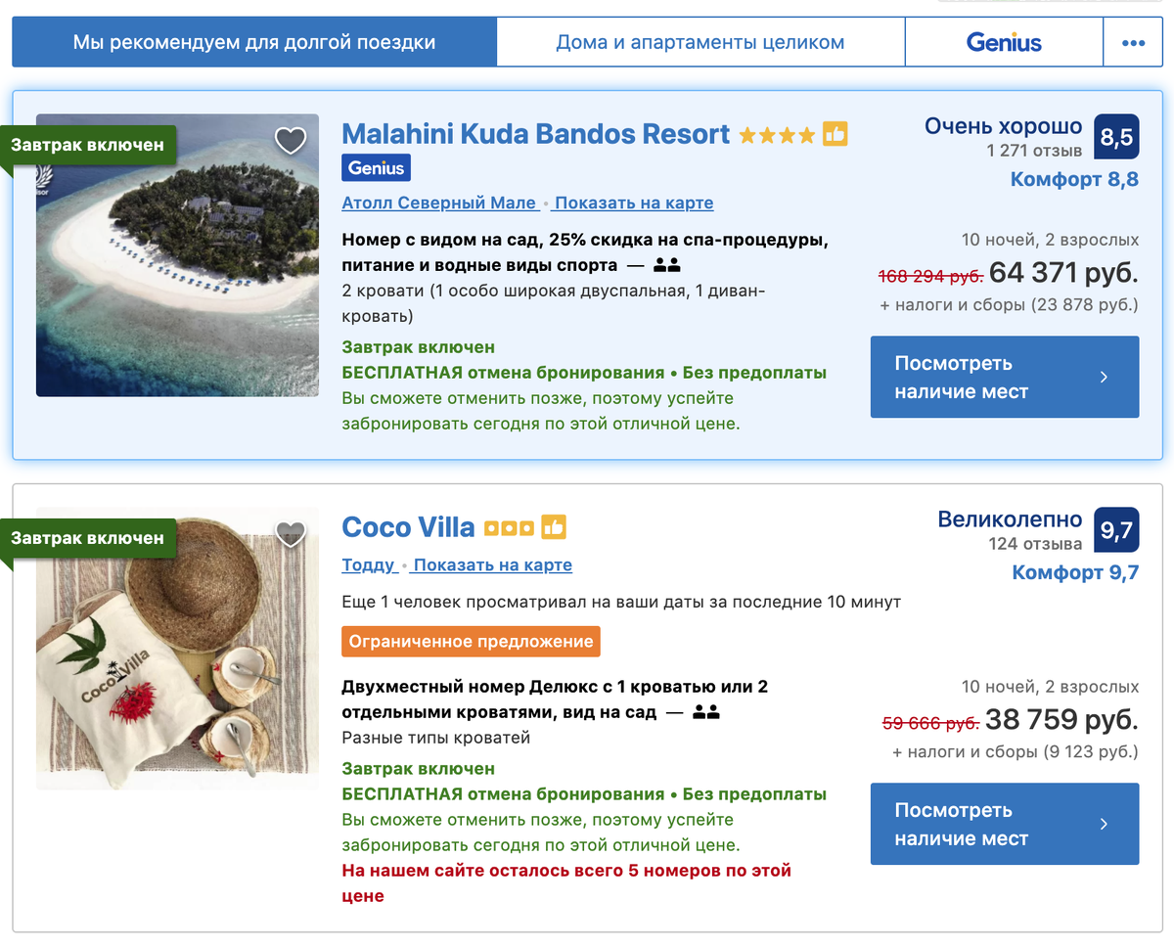Select 'Мы рекомендуем для долгой поездки' tab

[254, 43]
